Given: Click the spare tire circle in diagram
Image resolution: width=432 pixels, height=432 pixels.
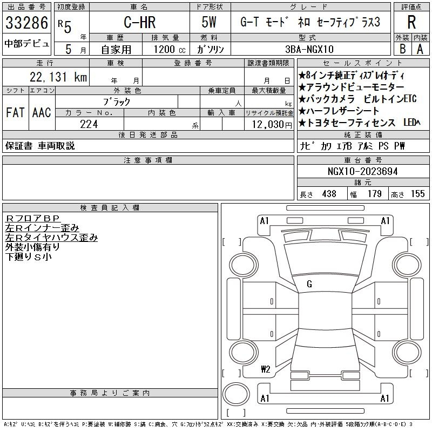Looking at the screenshot, I should 236,394.
